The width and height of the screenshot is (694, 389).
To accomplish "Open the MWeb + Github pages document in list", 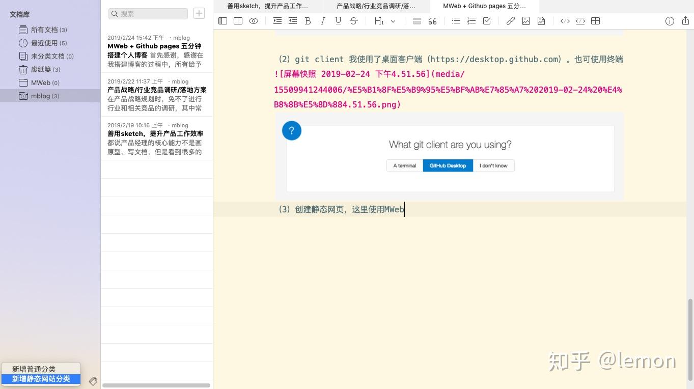I will [x=157, y=51].
